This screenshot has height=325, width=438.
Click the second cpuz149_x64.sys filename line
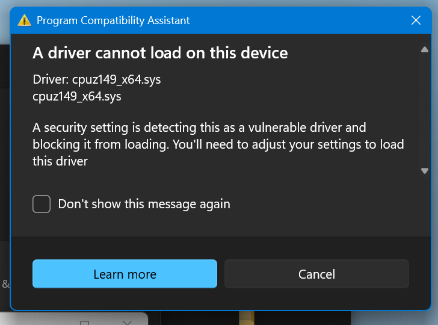76,96
